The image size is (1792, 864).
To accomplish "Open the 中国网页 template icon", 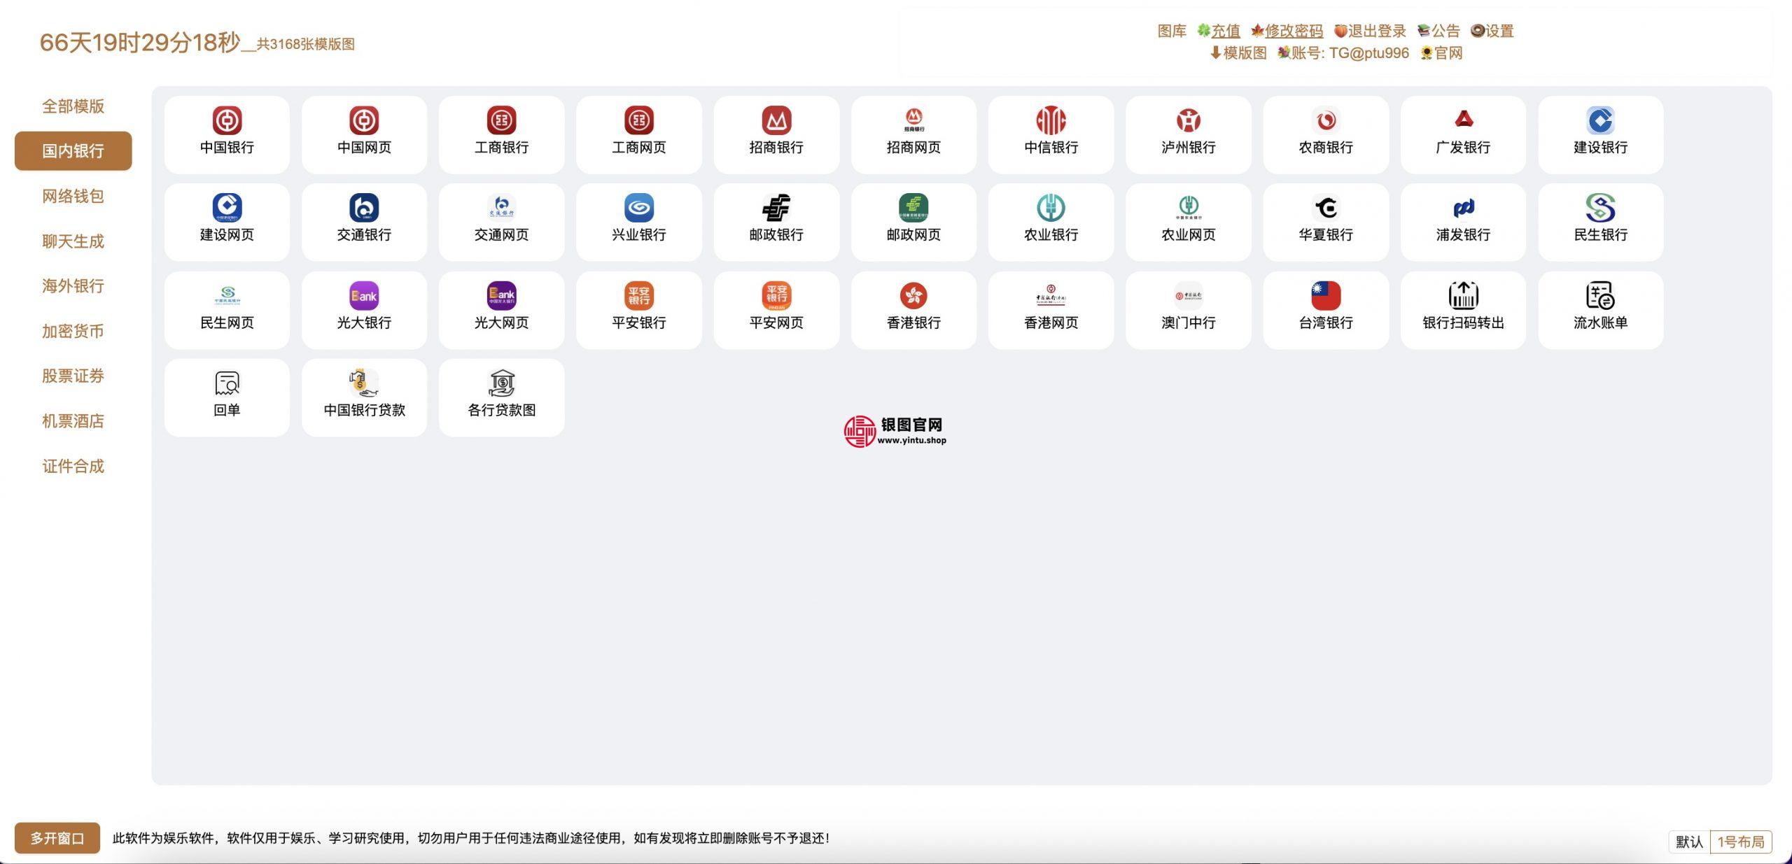I will [x=364, y=120].
